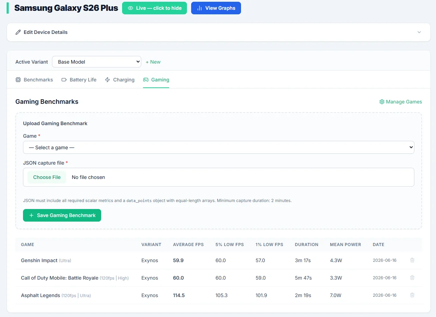The image size is (436, 317).
Task: Click the 5m 47s duration value
Action: (x=303, y=278)
